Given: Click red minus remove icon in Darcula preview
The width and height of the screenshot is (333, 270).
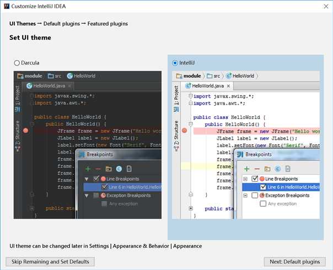Looking at the screenshot, I should point(98,169).
